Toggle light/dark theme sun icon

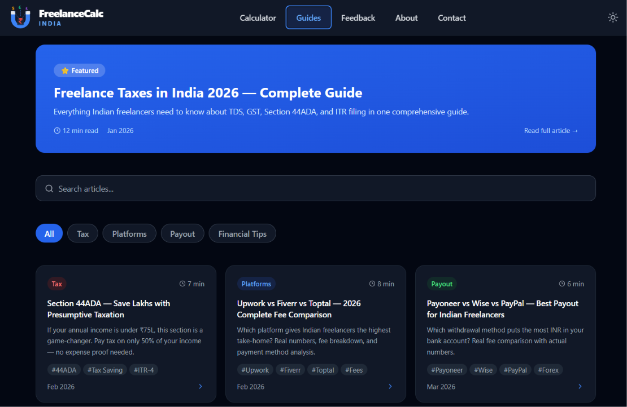613,17
